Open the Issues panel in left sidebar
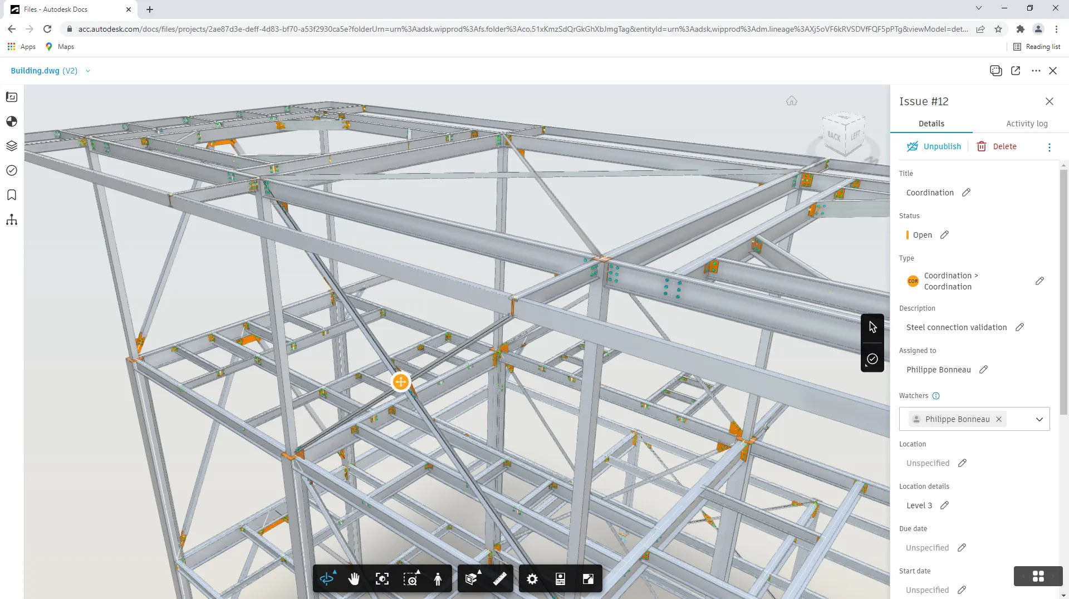 point(11,170)
